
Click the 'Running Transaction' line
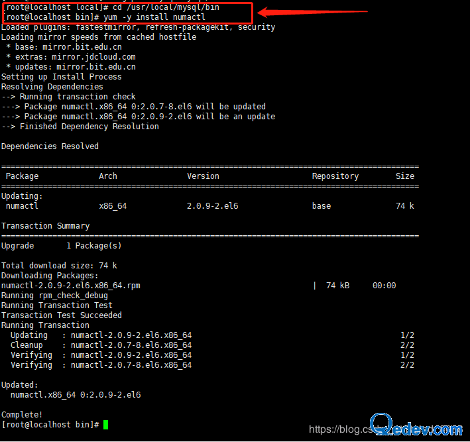click(x=45, y=325)
